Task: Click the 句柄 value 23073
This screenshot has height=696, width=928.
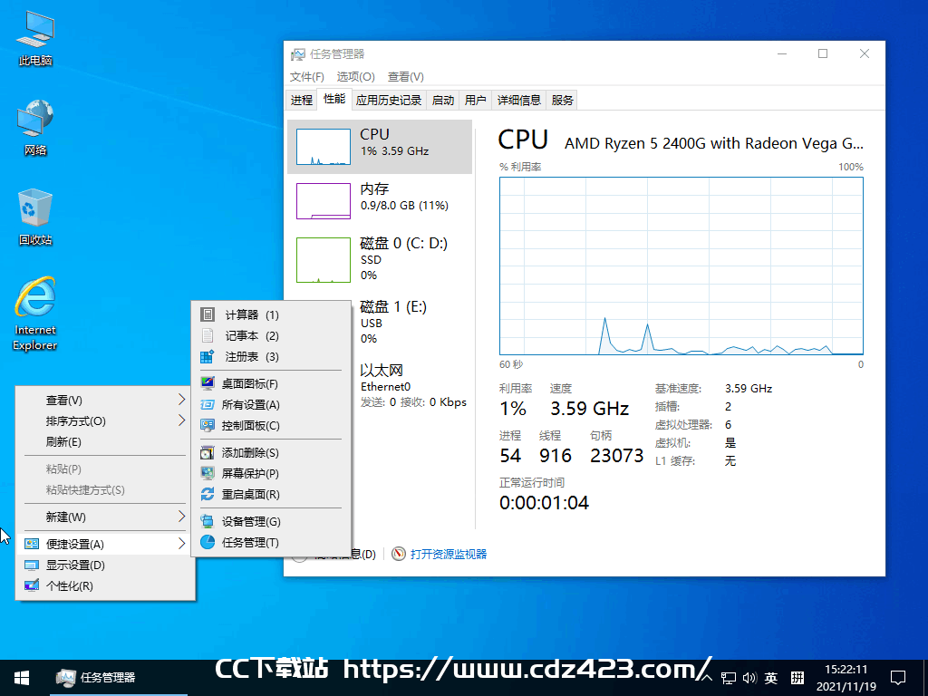Action: point(616,456)
